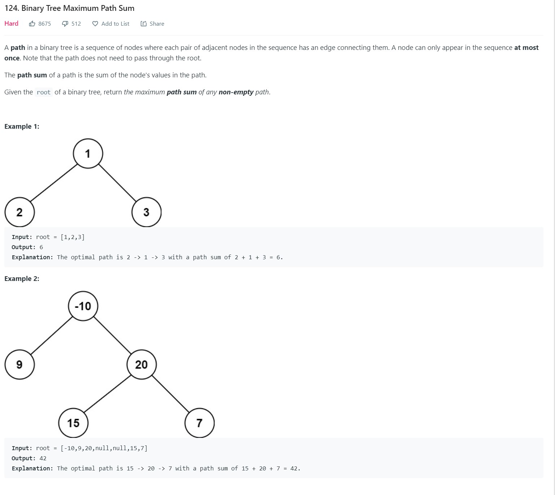
Task: Select node 2 in Example 1 tree
Action: (20, 212)
